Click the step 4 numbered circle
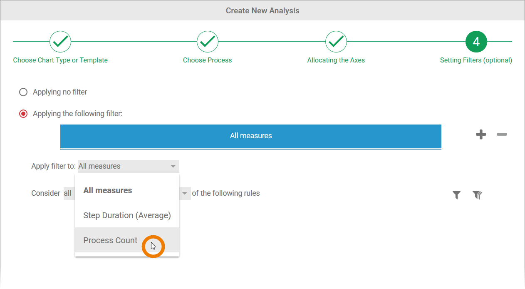Screen dimensions: 525x289 476,41
